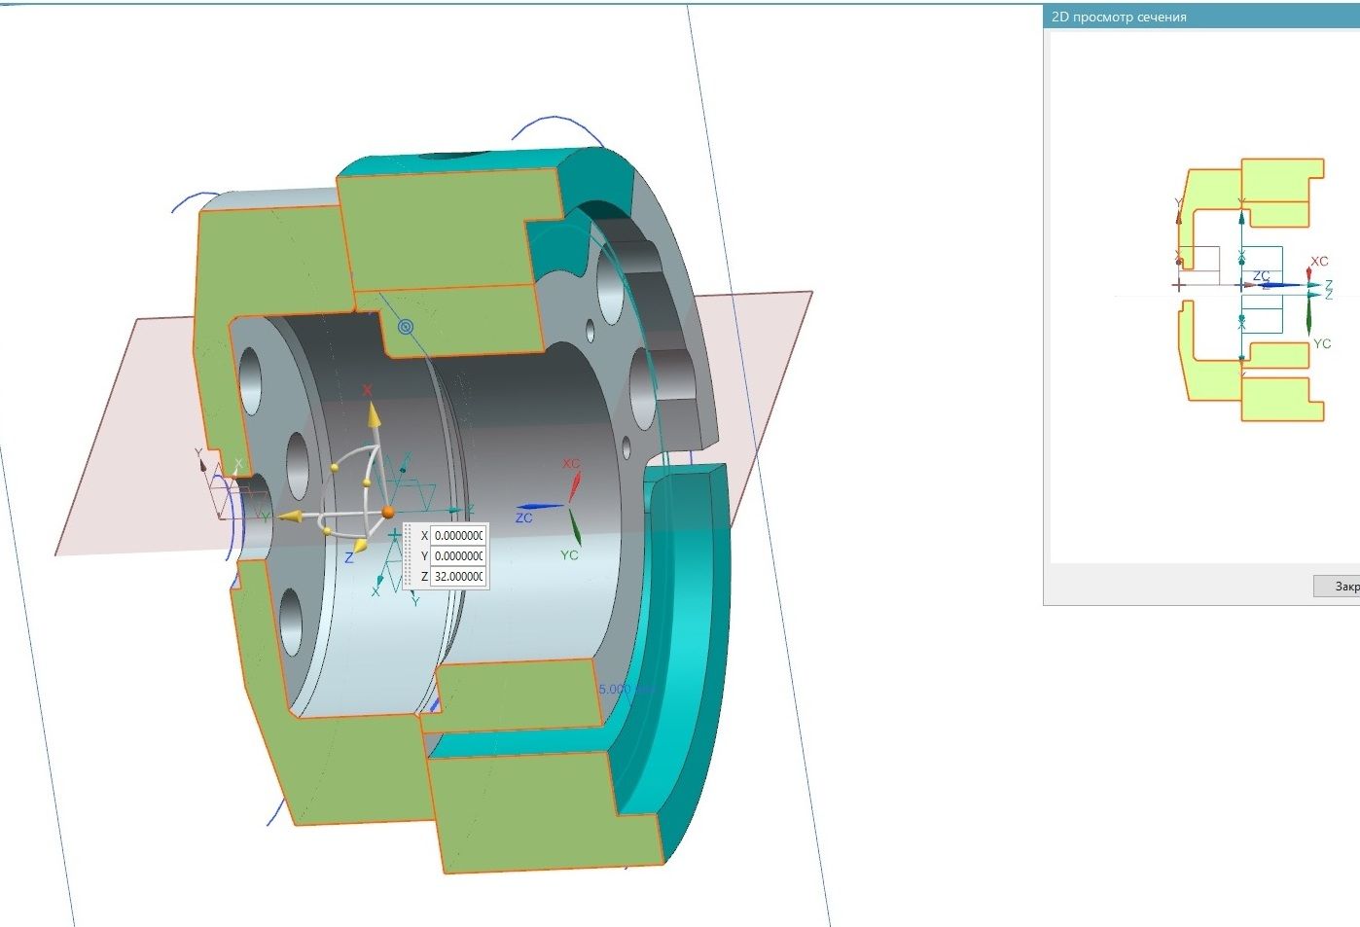Click the close button in 2D section view dialog
Viewport: 1360px width, 927px height.
[1337, 586]
